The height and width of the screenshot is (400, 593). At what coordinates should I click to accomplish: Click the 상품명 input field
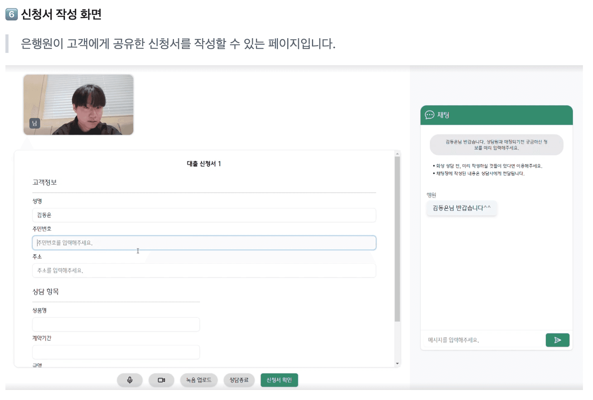coord(116,324)
